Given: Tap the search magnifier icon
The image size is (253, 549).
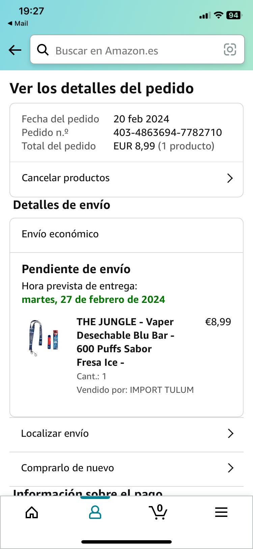Looking at the screenshot, I should pos(43,50).
